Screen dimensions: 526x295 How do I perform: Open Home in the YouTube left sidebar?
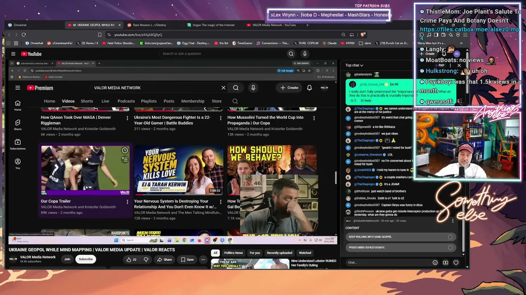(18, 105)
